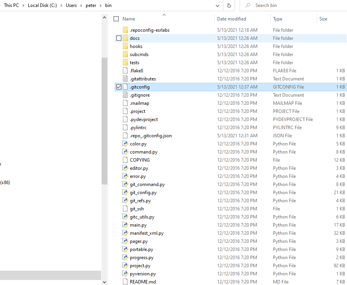Click the git_config.py Python icon
The height and width of the screenshot is (285, 347).
(x=125, y=193)
